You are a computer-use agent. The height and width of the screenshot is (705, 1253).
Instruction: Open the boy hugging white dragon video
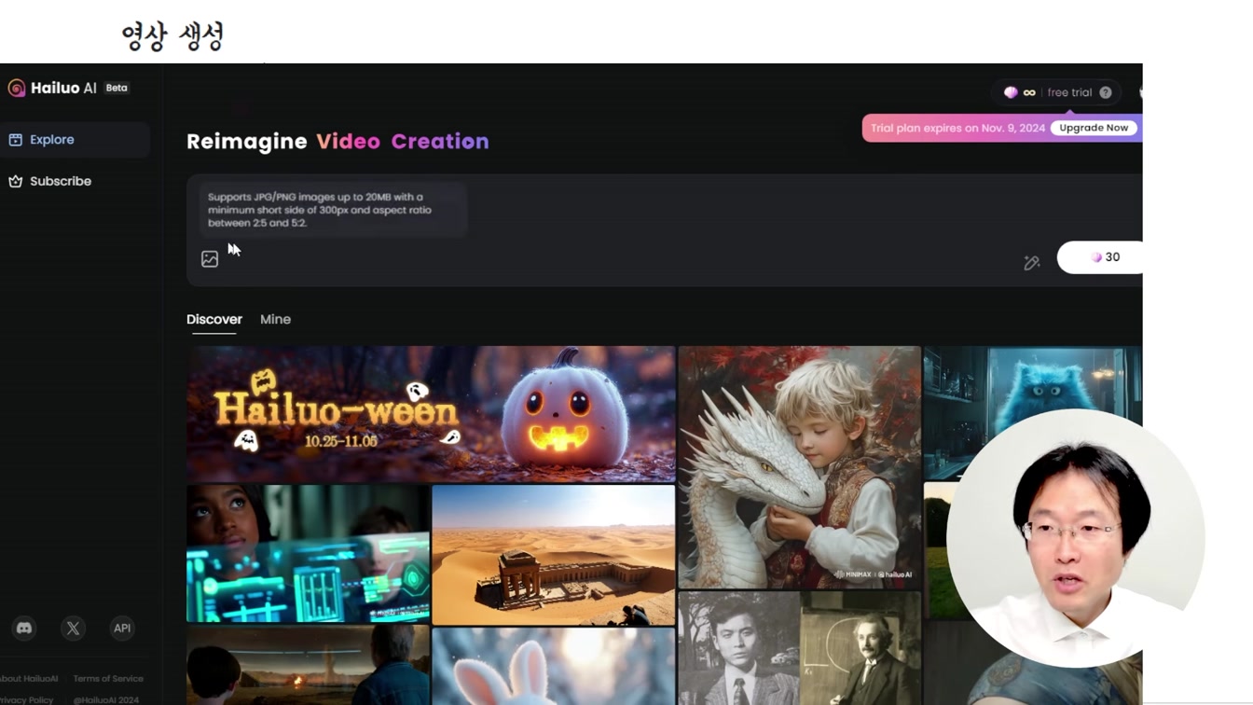click(799, 467)
